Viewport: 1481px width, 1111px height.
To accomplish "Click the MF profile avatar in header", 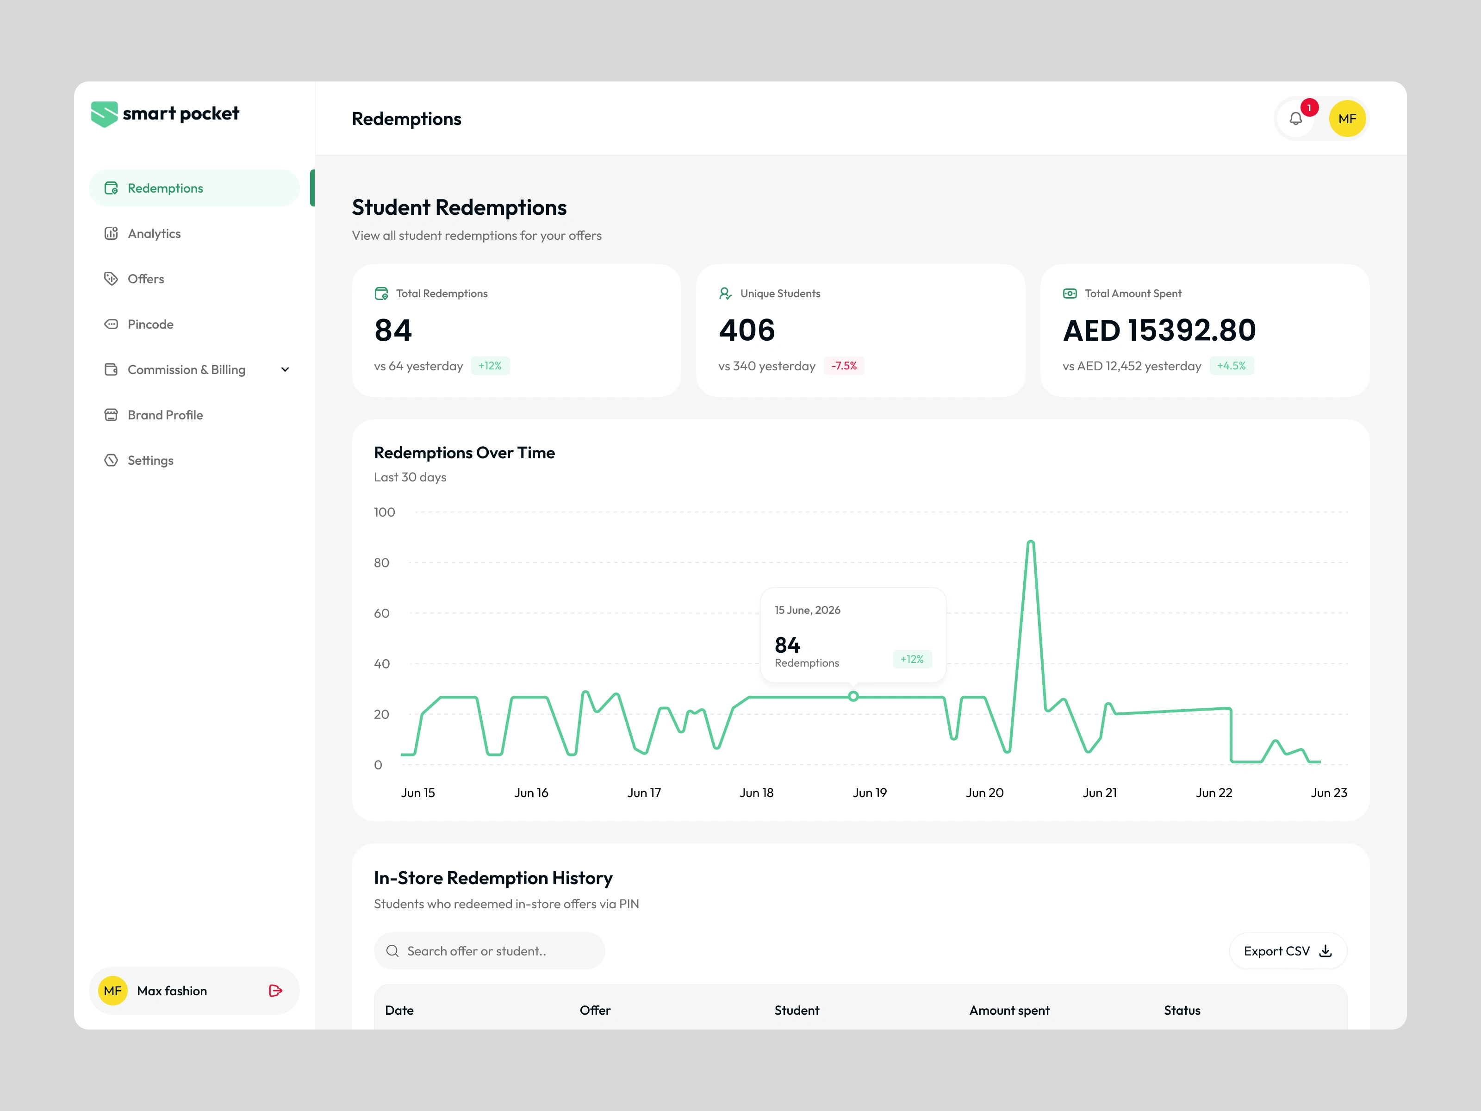I will 1347,119.
